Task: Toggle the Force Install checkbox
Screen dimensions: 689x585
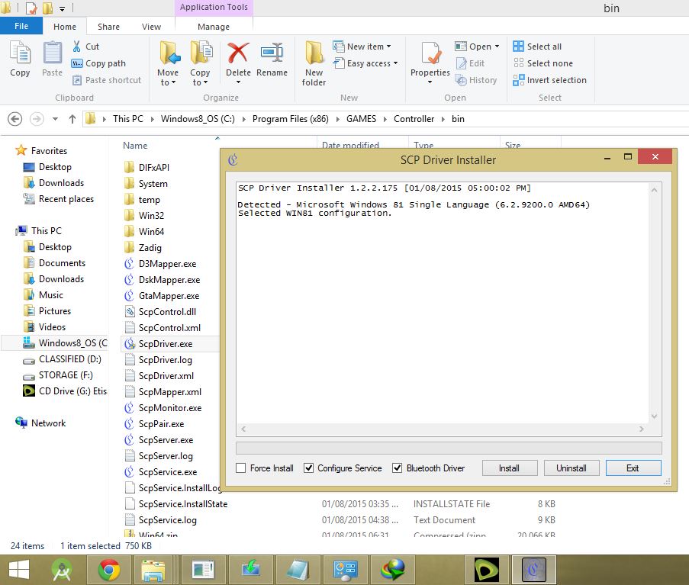Action: point(241,468)
